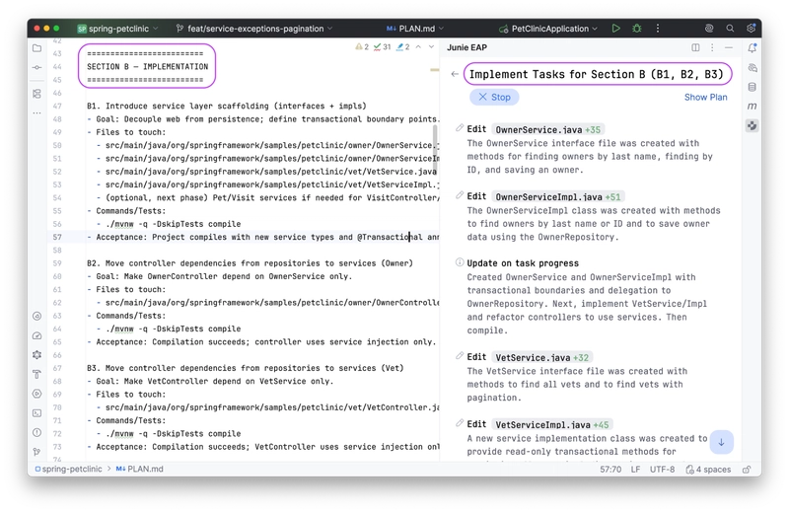Run PetClinicApplication with the green play icon
789x513 pixels.
point(615,29)
